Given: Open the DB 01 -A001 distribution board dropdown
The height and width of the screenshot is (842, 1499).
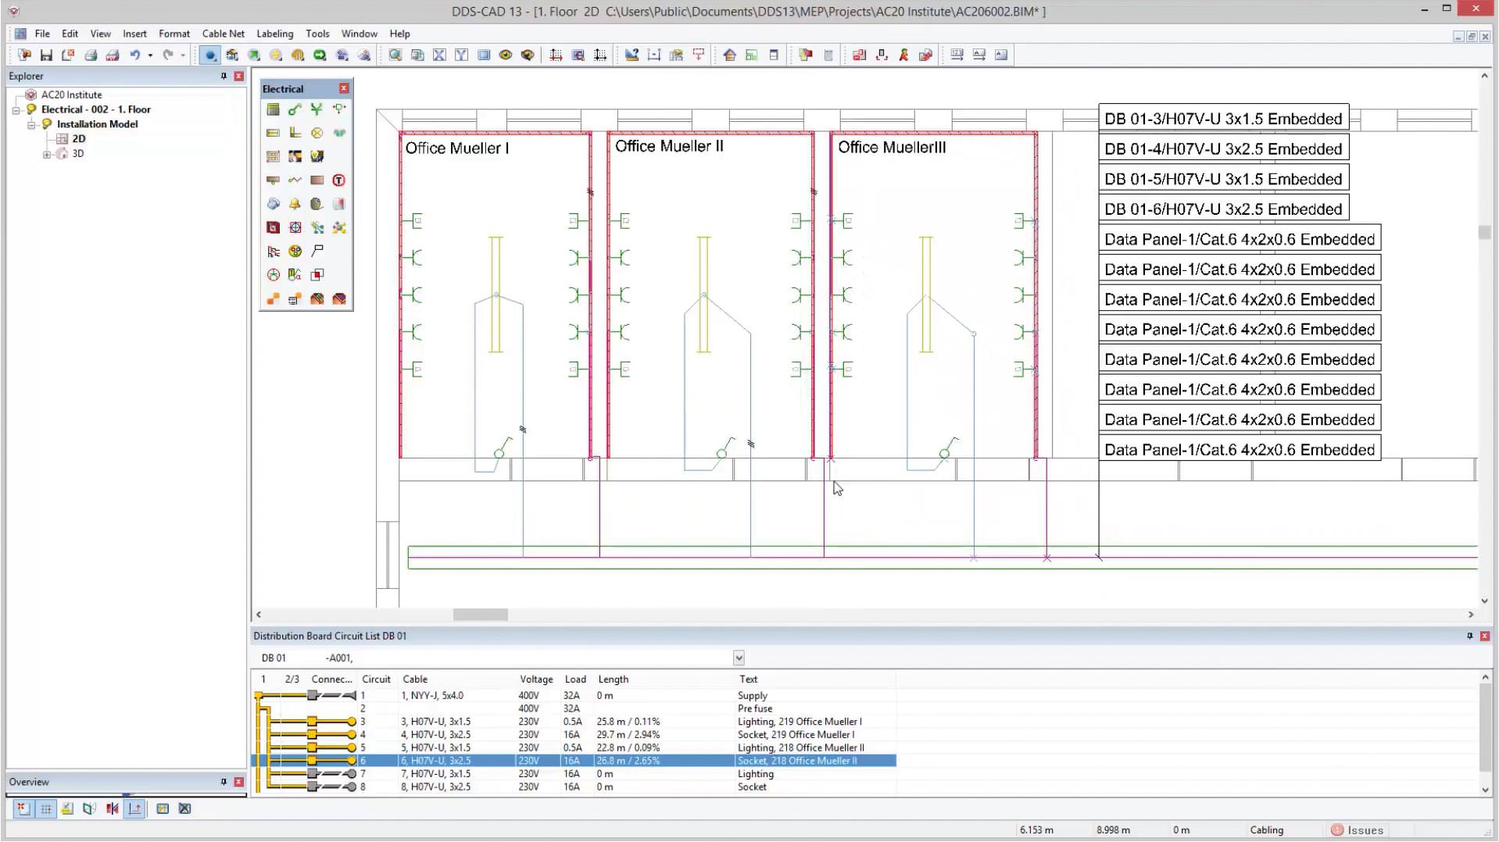Looking at the screenshot, I should click(738, 658).
